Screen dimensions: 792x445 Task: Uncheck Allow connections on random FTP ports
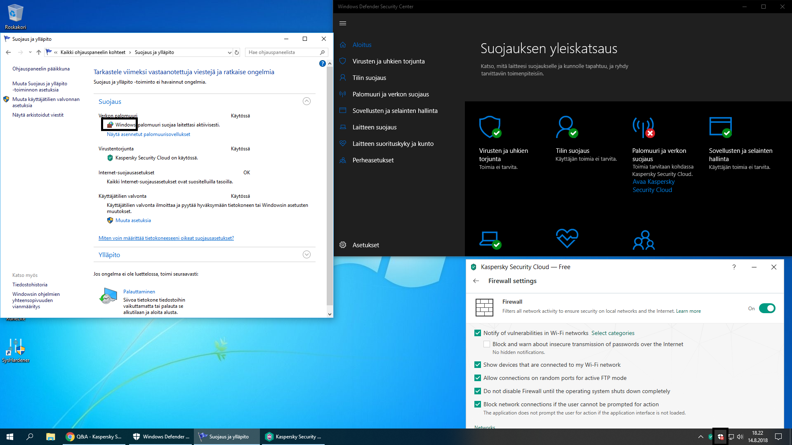[x=478, y=378]
